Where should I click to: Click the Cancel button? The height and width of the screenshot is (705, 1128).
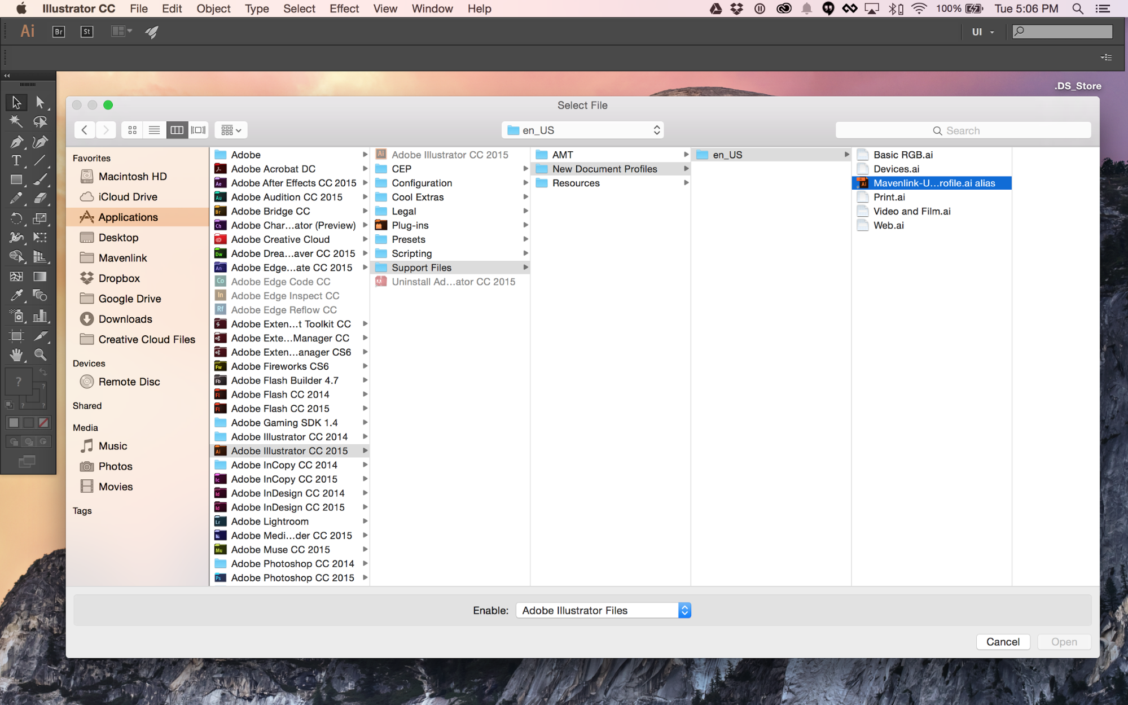tap(1003, 642)
